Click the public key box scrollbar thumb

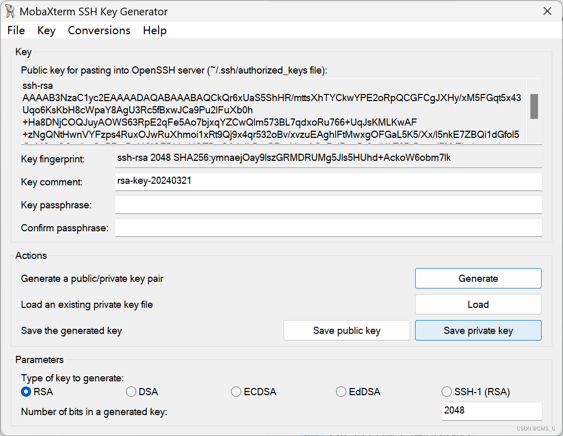tap(534, 106)
